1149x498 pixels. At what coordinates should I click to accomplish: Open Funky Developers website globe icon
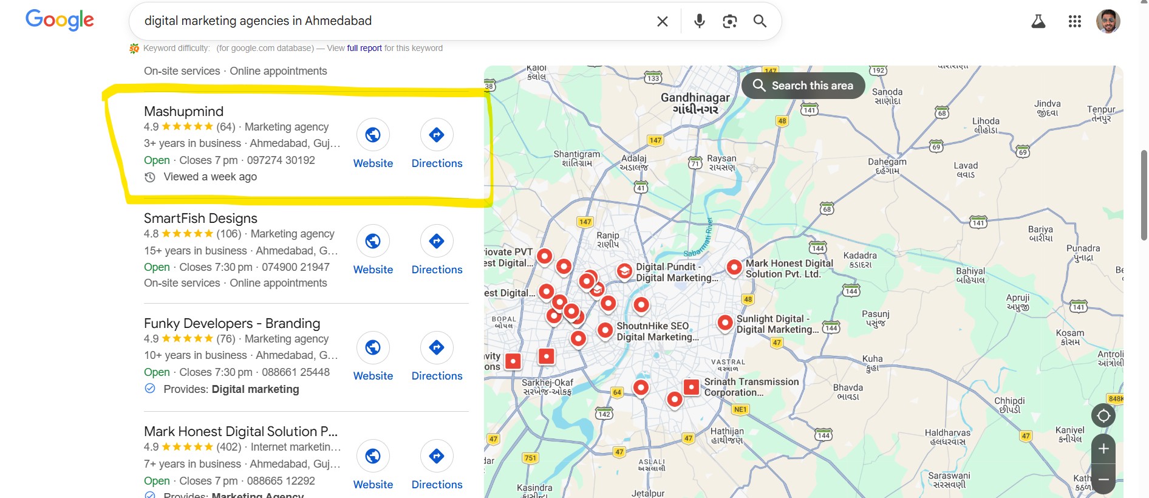373,347
